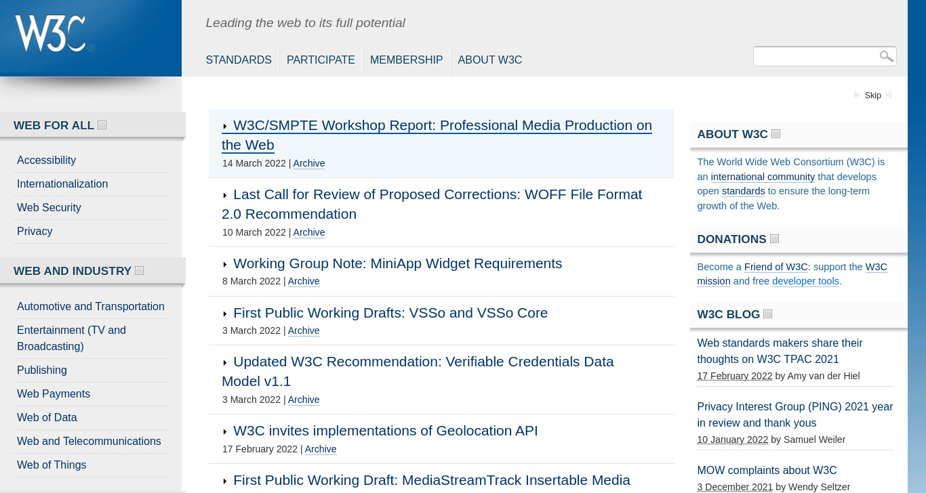
Task: Open MediaStreamTrack Insertable Media headline
Action: coord(432,480)
